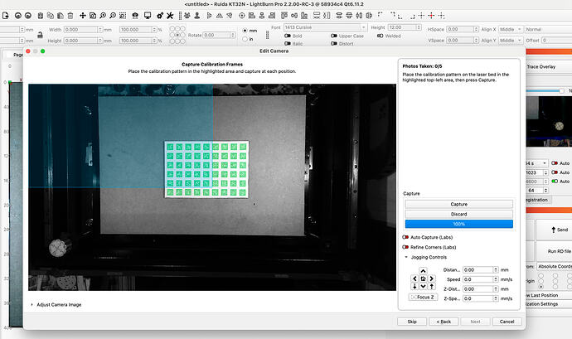The height and width of the screenshot is (339, 572).
Task: Jog laser right in Jogging Controls
Action: (x=431, y=278)
